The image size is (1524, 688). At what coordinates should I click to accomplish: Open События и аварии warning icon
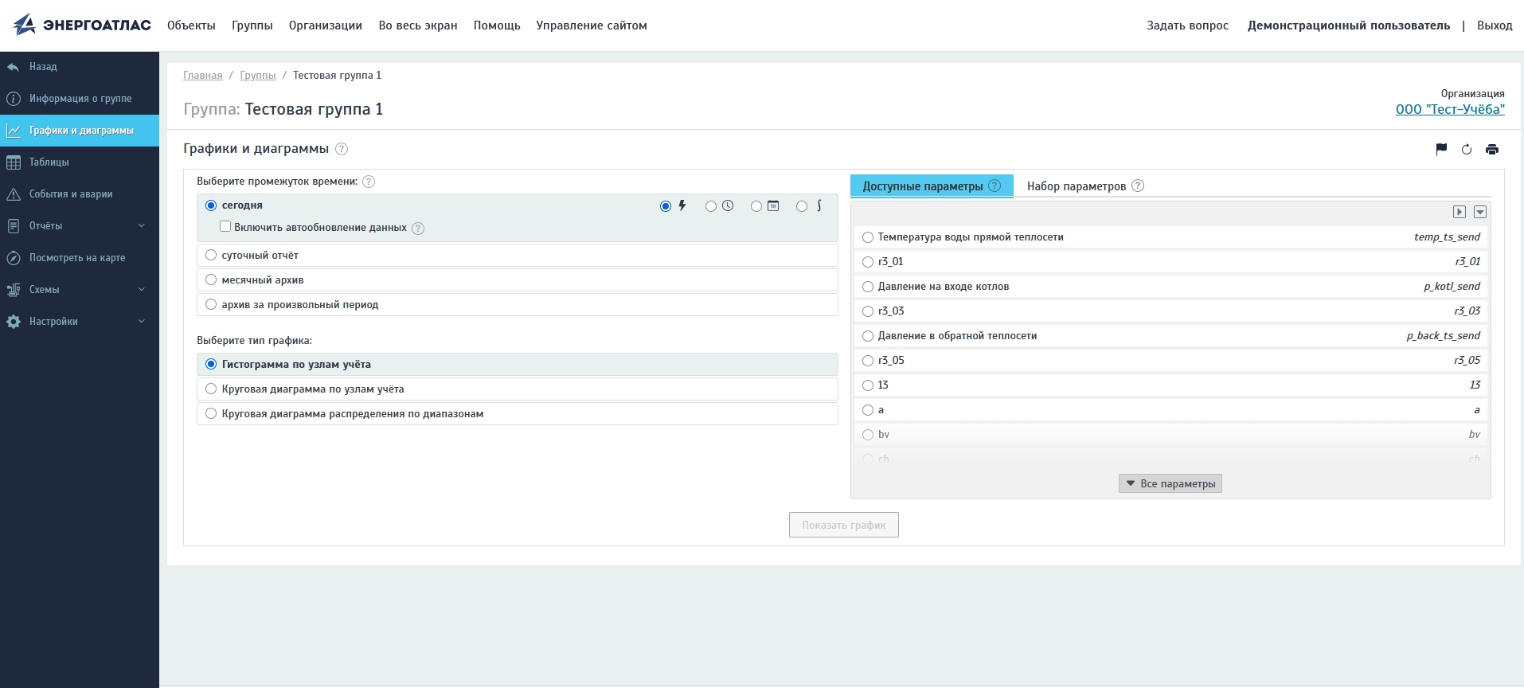14,194
